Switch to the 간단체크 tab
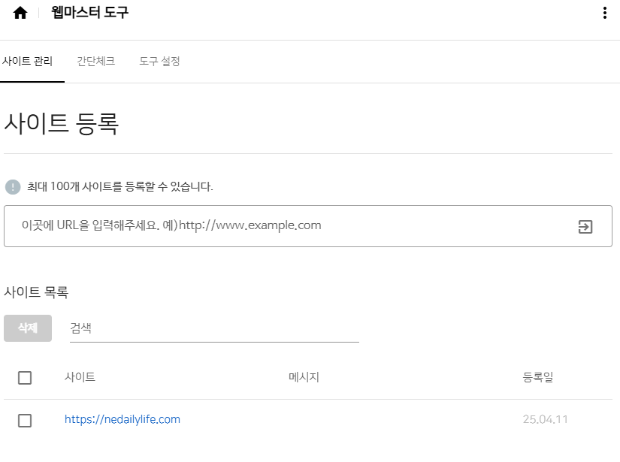620x462 pixels. coord(95,62)
